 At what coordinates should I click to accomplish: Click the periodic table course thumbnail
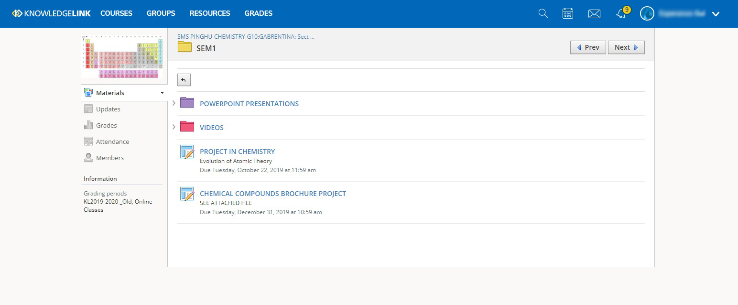[122, 56]
